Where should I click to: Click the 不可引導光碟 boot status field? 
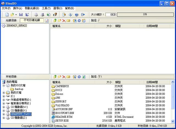[32, 20]
